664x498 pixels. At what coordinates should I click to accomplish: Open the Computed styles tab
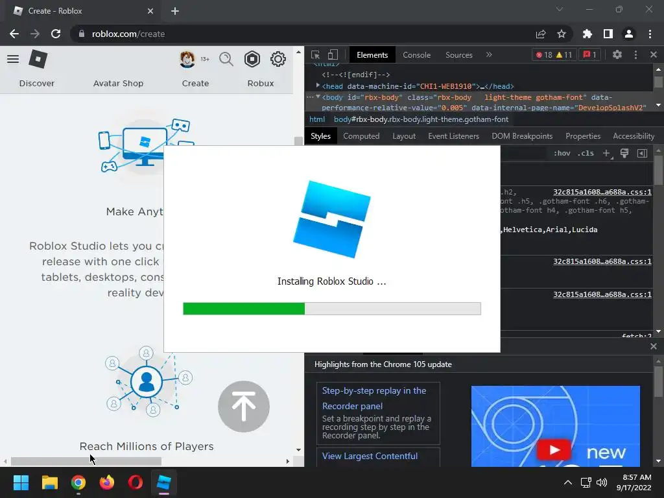point(361,136)
